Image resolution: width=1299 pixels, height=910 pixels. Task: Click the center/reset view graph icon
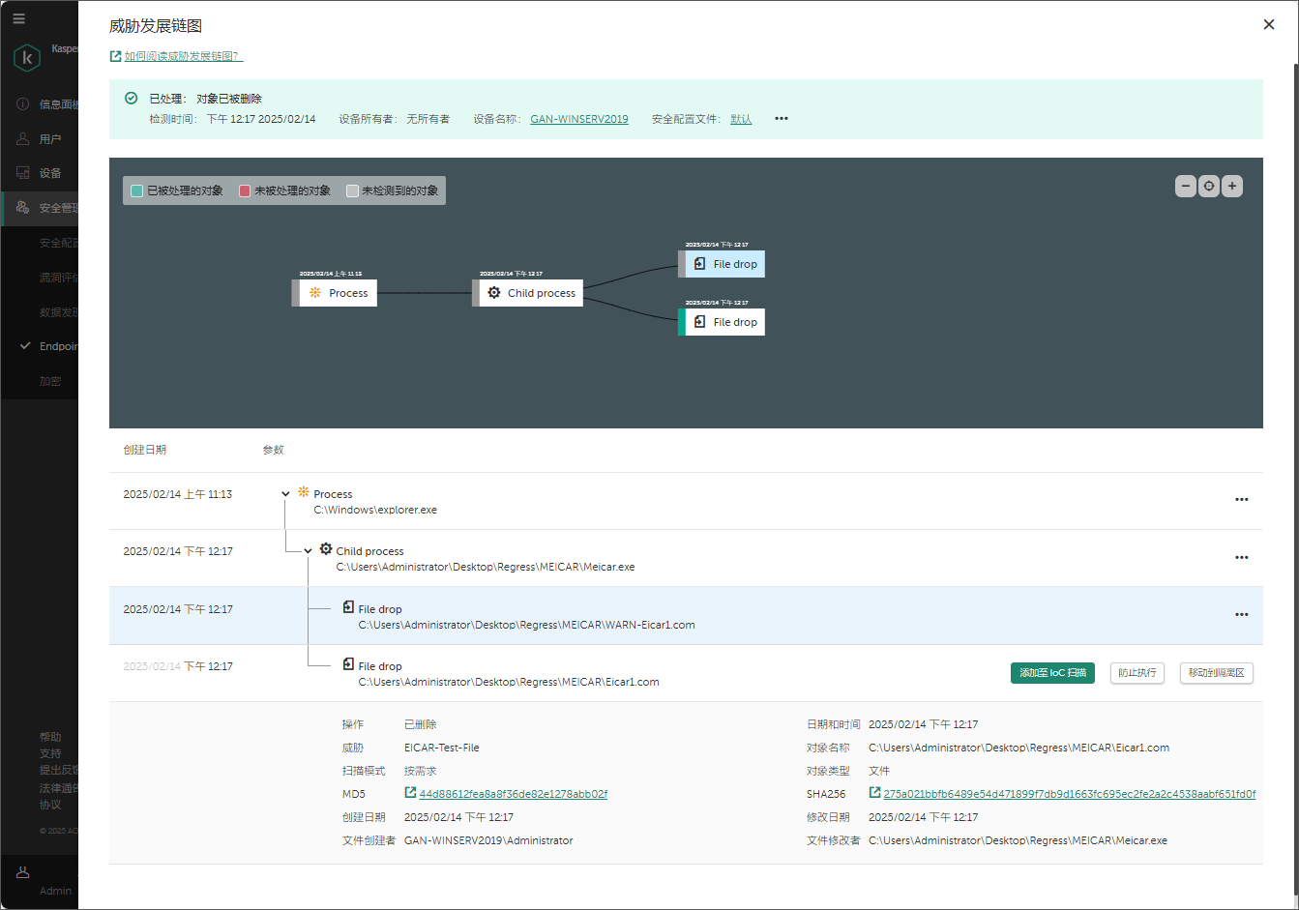pos(1208,187)
